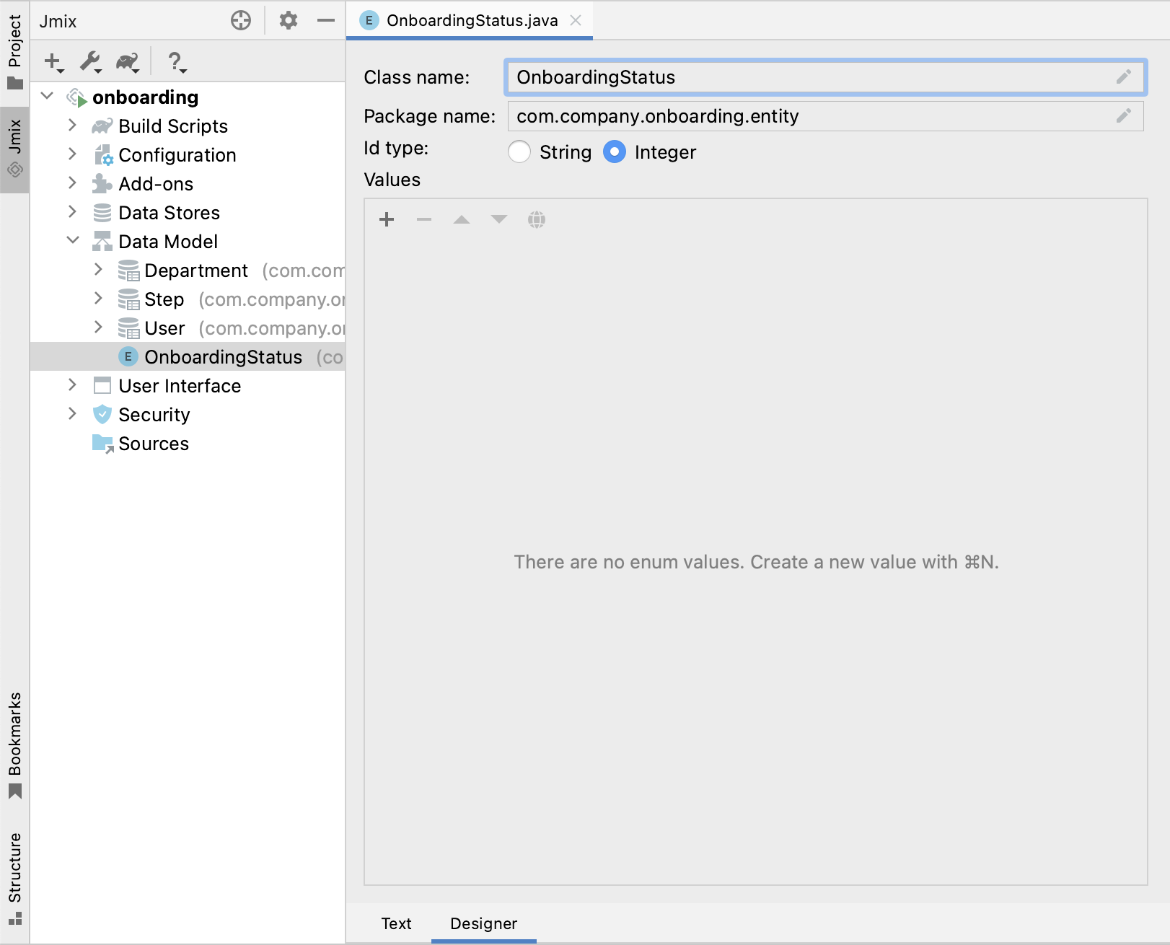
Task: Select String as the Id type
Action: pos(519,152)
